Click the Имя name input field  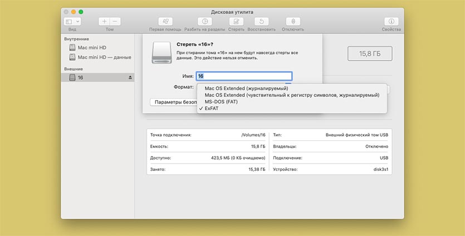pos(244,76)
